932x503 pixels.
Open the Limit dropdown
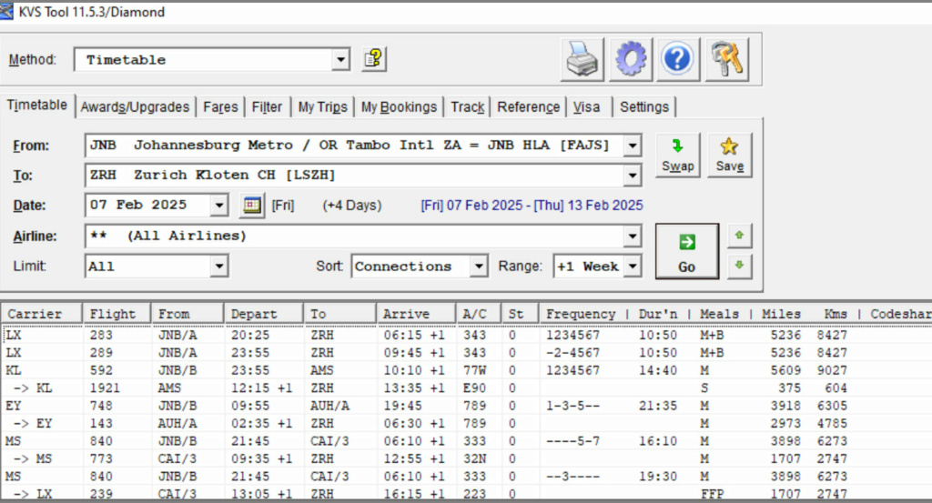[219, 266]
